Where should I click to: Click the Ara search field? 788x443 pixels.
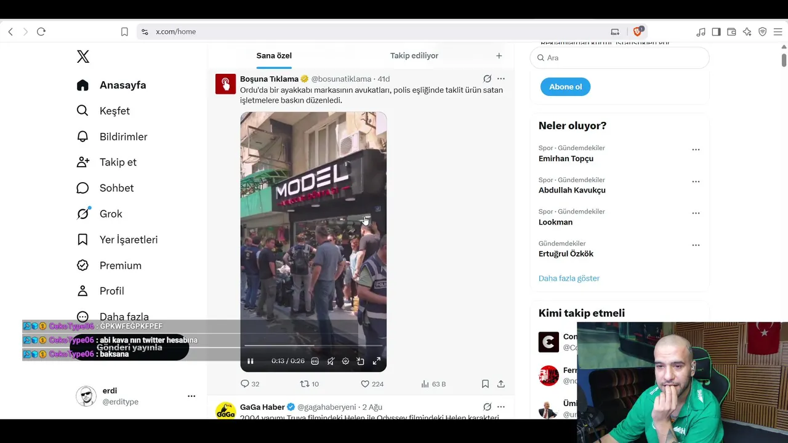pyautogui.click(x=619, y=58)
